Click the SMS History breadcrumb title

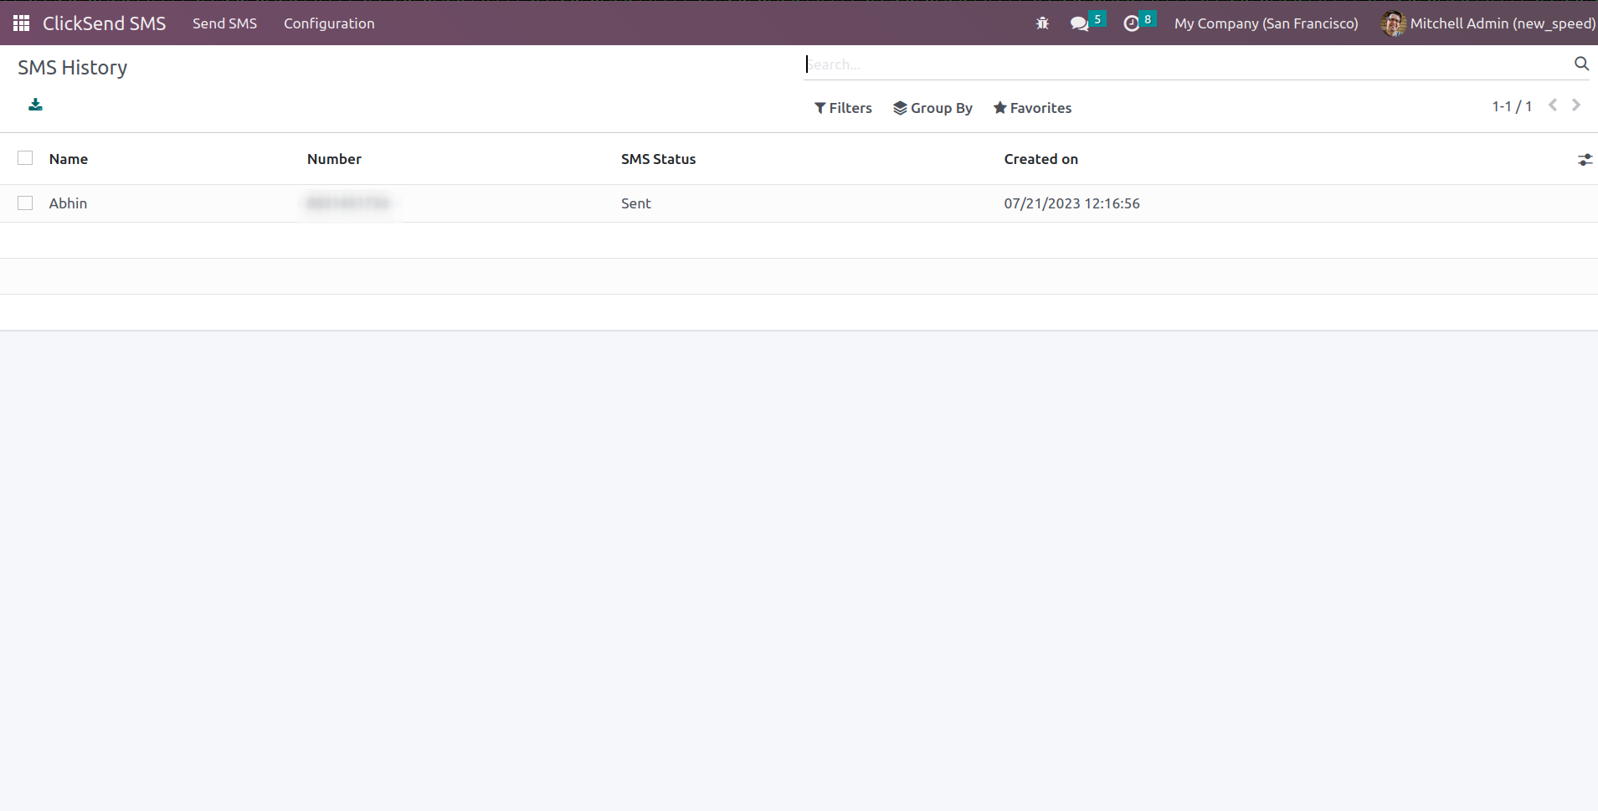pyautogui.click(x=73, y=68)
